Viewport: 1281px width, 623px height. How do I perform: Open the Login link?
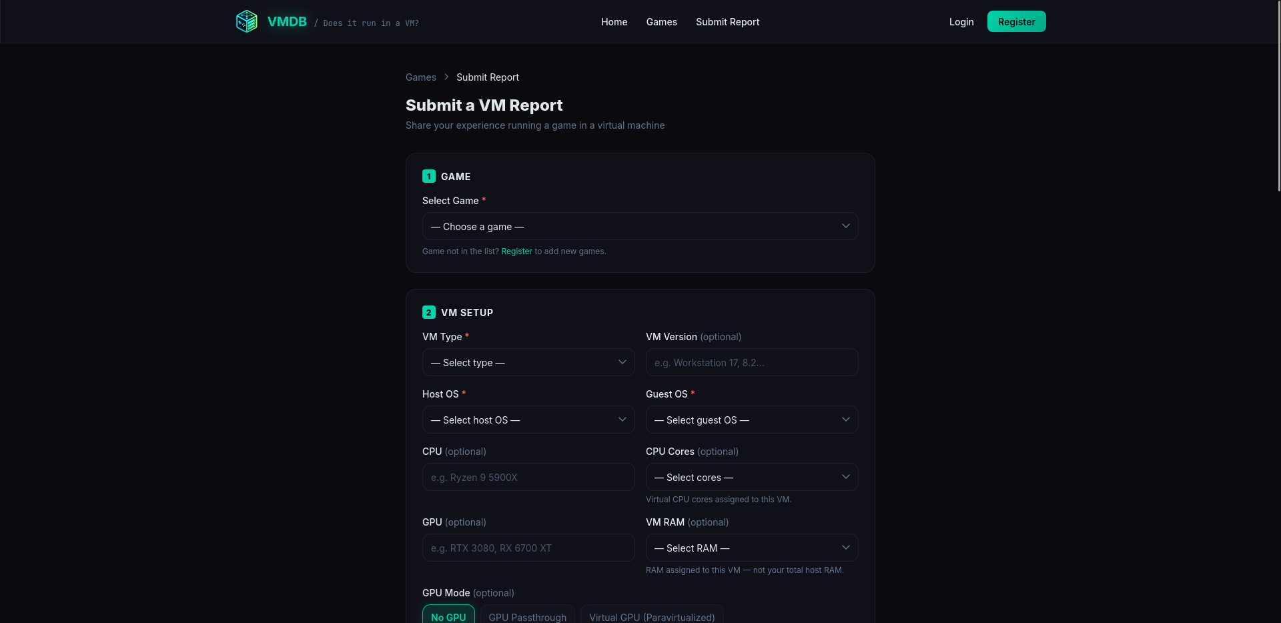click(x=961, y=21)
